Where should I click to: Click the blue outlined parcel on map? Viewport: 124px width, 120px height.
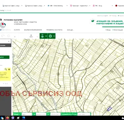click(x=109, y=109)
